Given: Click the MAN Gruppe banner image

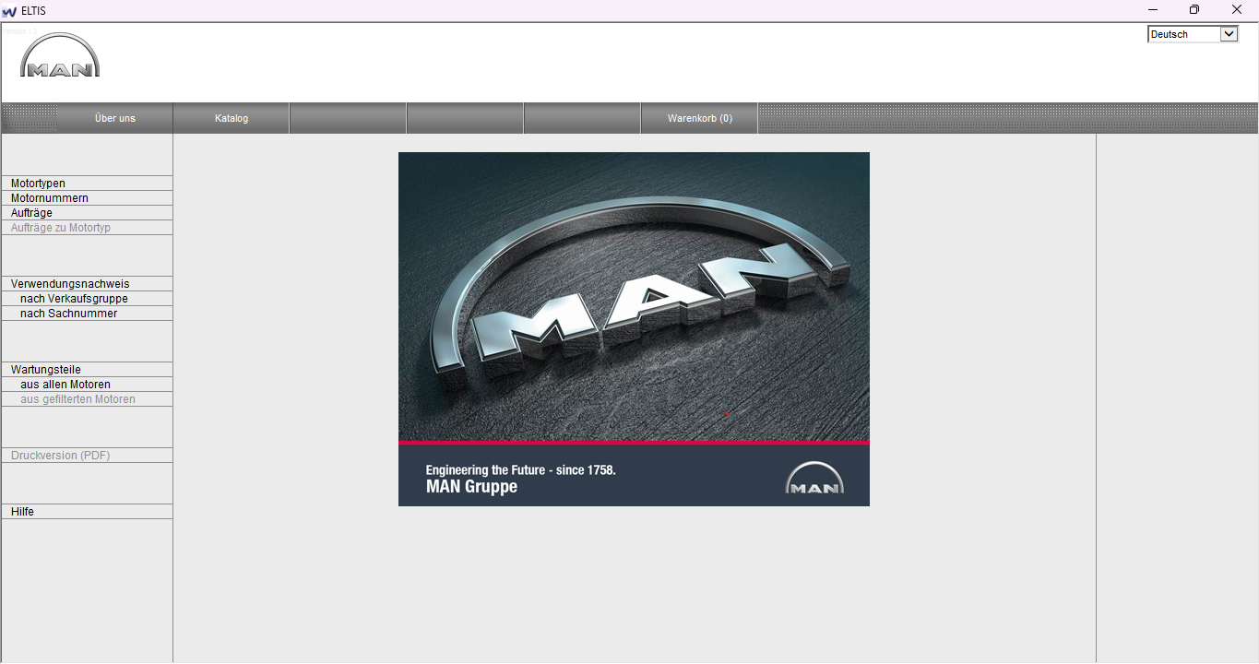Looking at the screenshot, I should 634,329.
